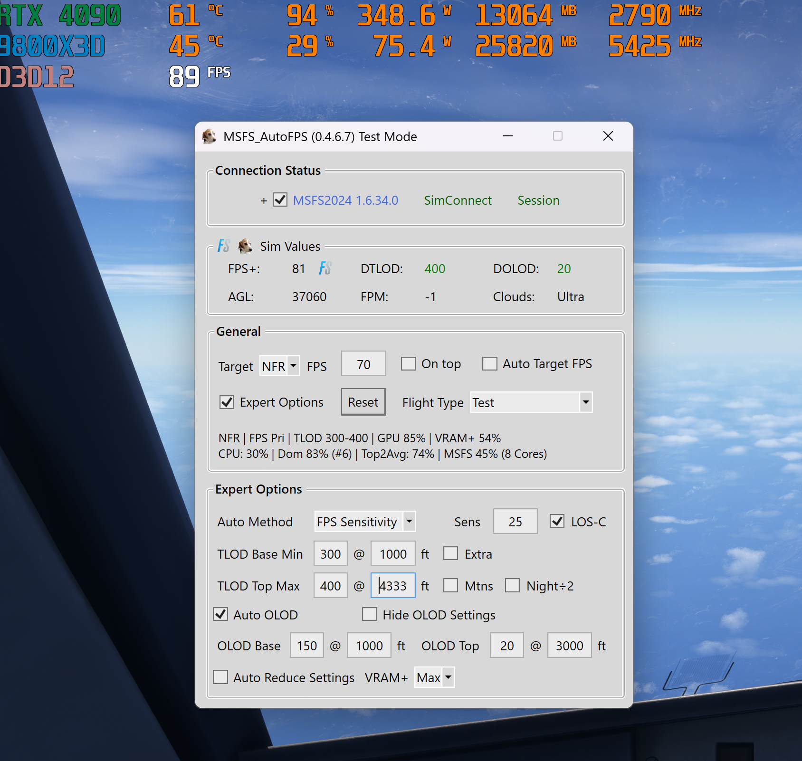
Task: Click the status line starting with CPU: 30%
Action: [x=382, y=454]
